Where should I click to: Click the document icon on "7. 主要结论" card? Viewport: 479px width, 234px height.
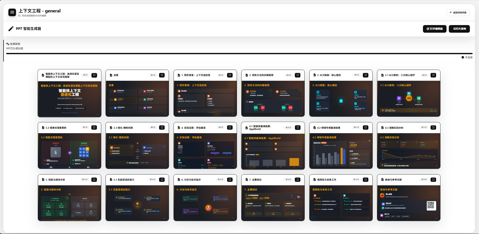246,180
